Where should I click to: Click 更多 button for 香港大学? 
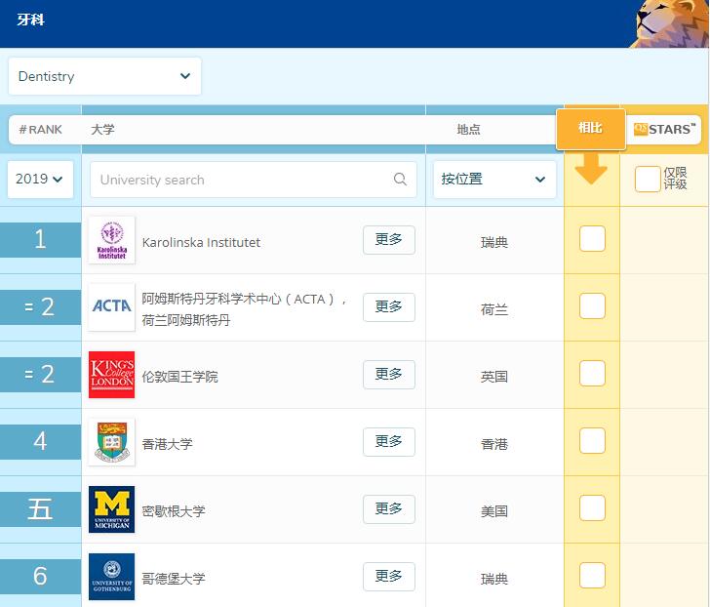pyautogui.click(x=388, y=442)
